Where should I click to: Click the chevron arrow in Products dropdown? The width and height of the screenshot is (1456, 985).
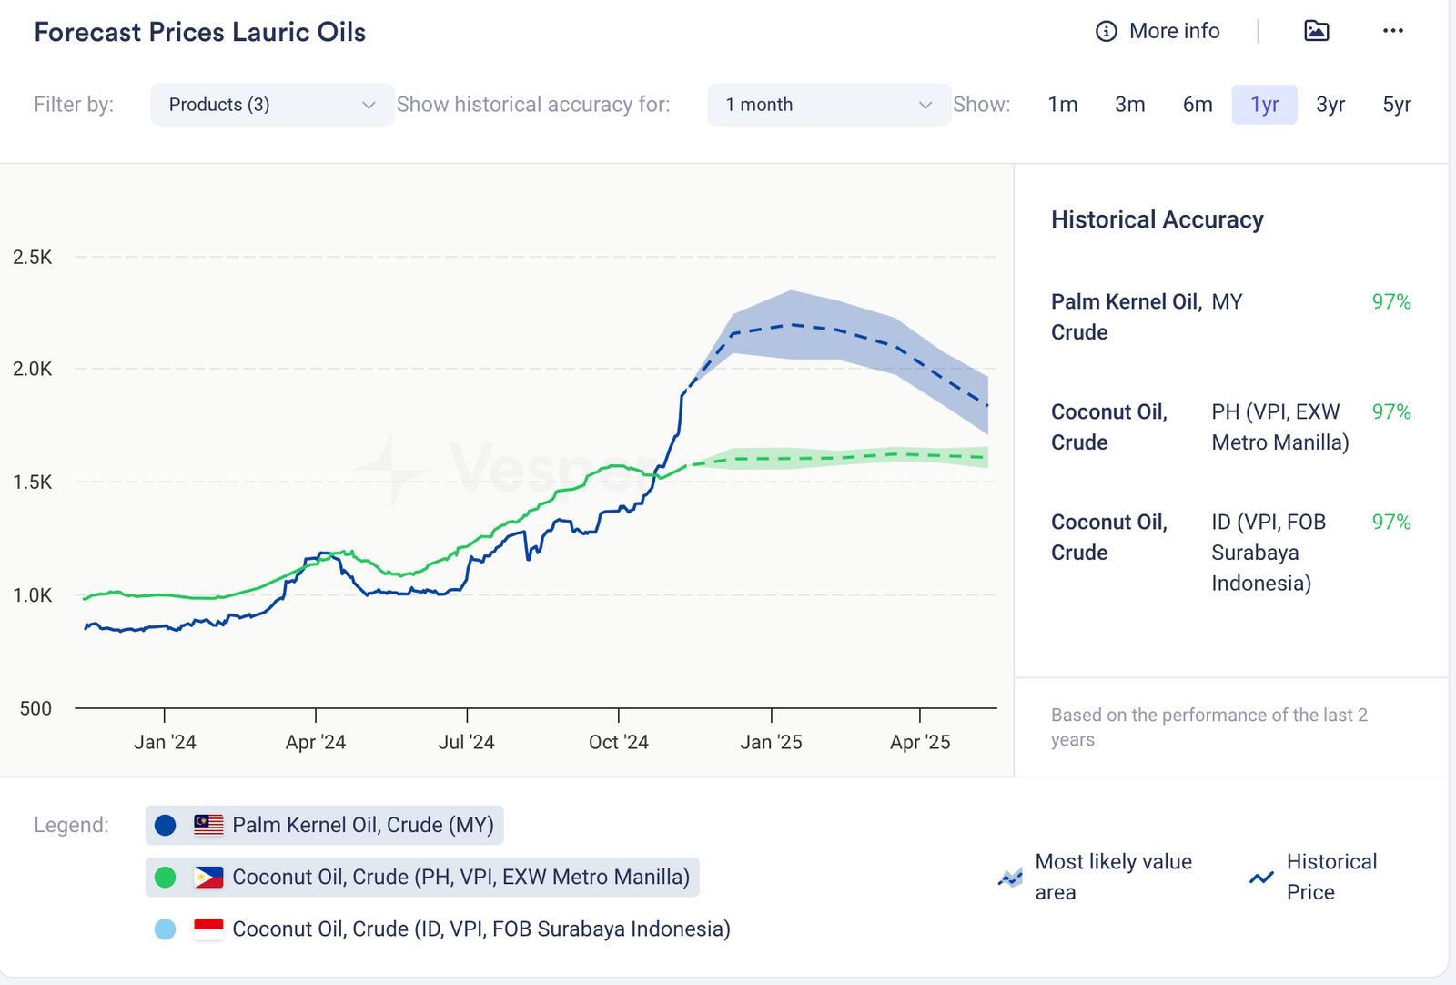[x=369, y=105]
